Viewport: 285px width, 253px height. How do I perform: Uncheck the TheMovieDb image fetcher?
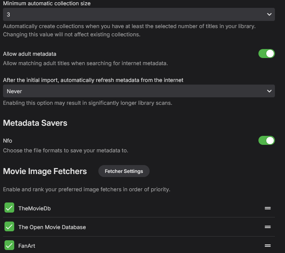click(x=9, y=208)
